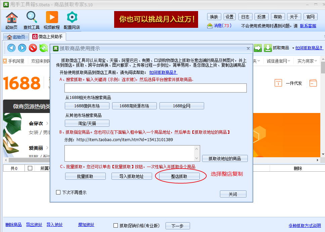Click the 删除 column header

pos(298,168)
